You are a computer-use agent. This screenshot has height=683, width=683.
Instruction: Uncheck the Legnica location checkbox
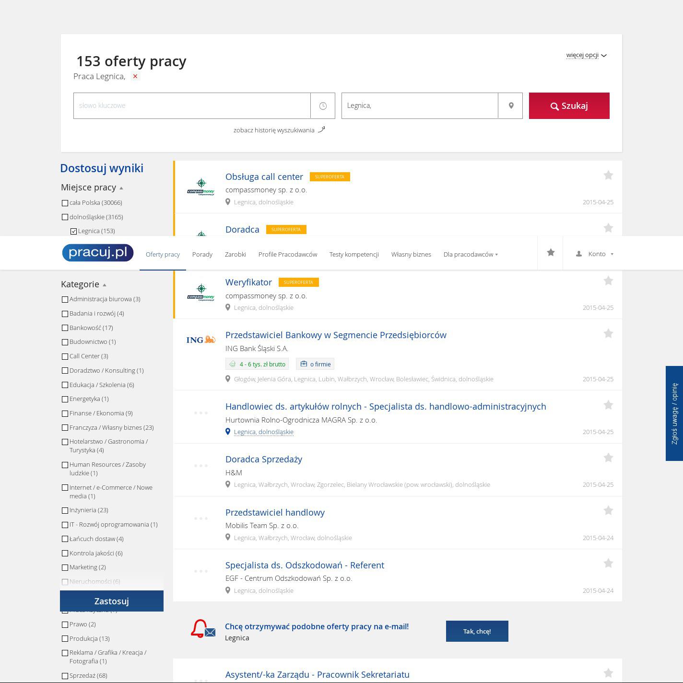click(x=74, y=231)
